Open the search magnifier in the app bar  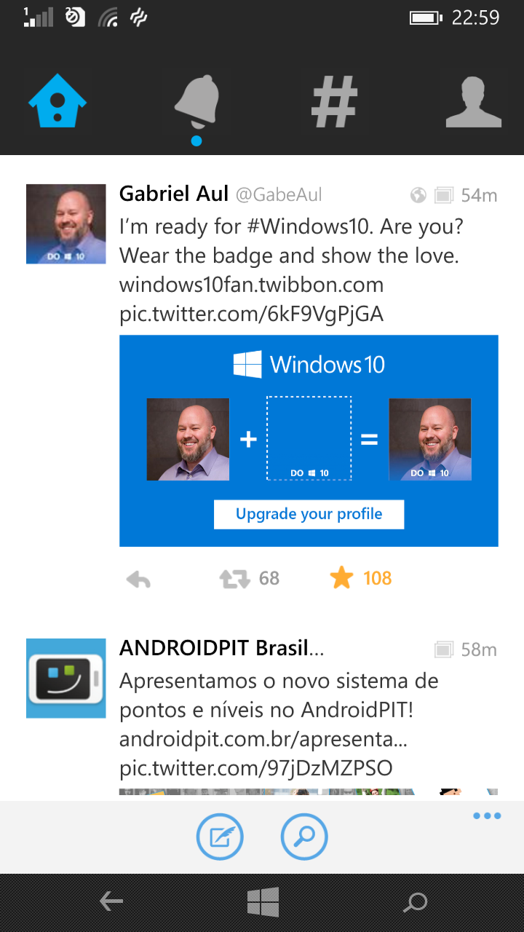[x=304, y=837]
